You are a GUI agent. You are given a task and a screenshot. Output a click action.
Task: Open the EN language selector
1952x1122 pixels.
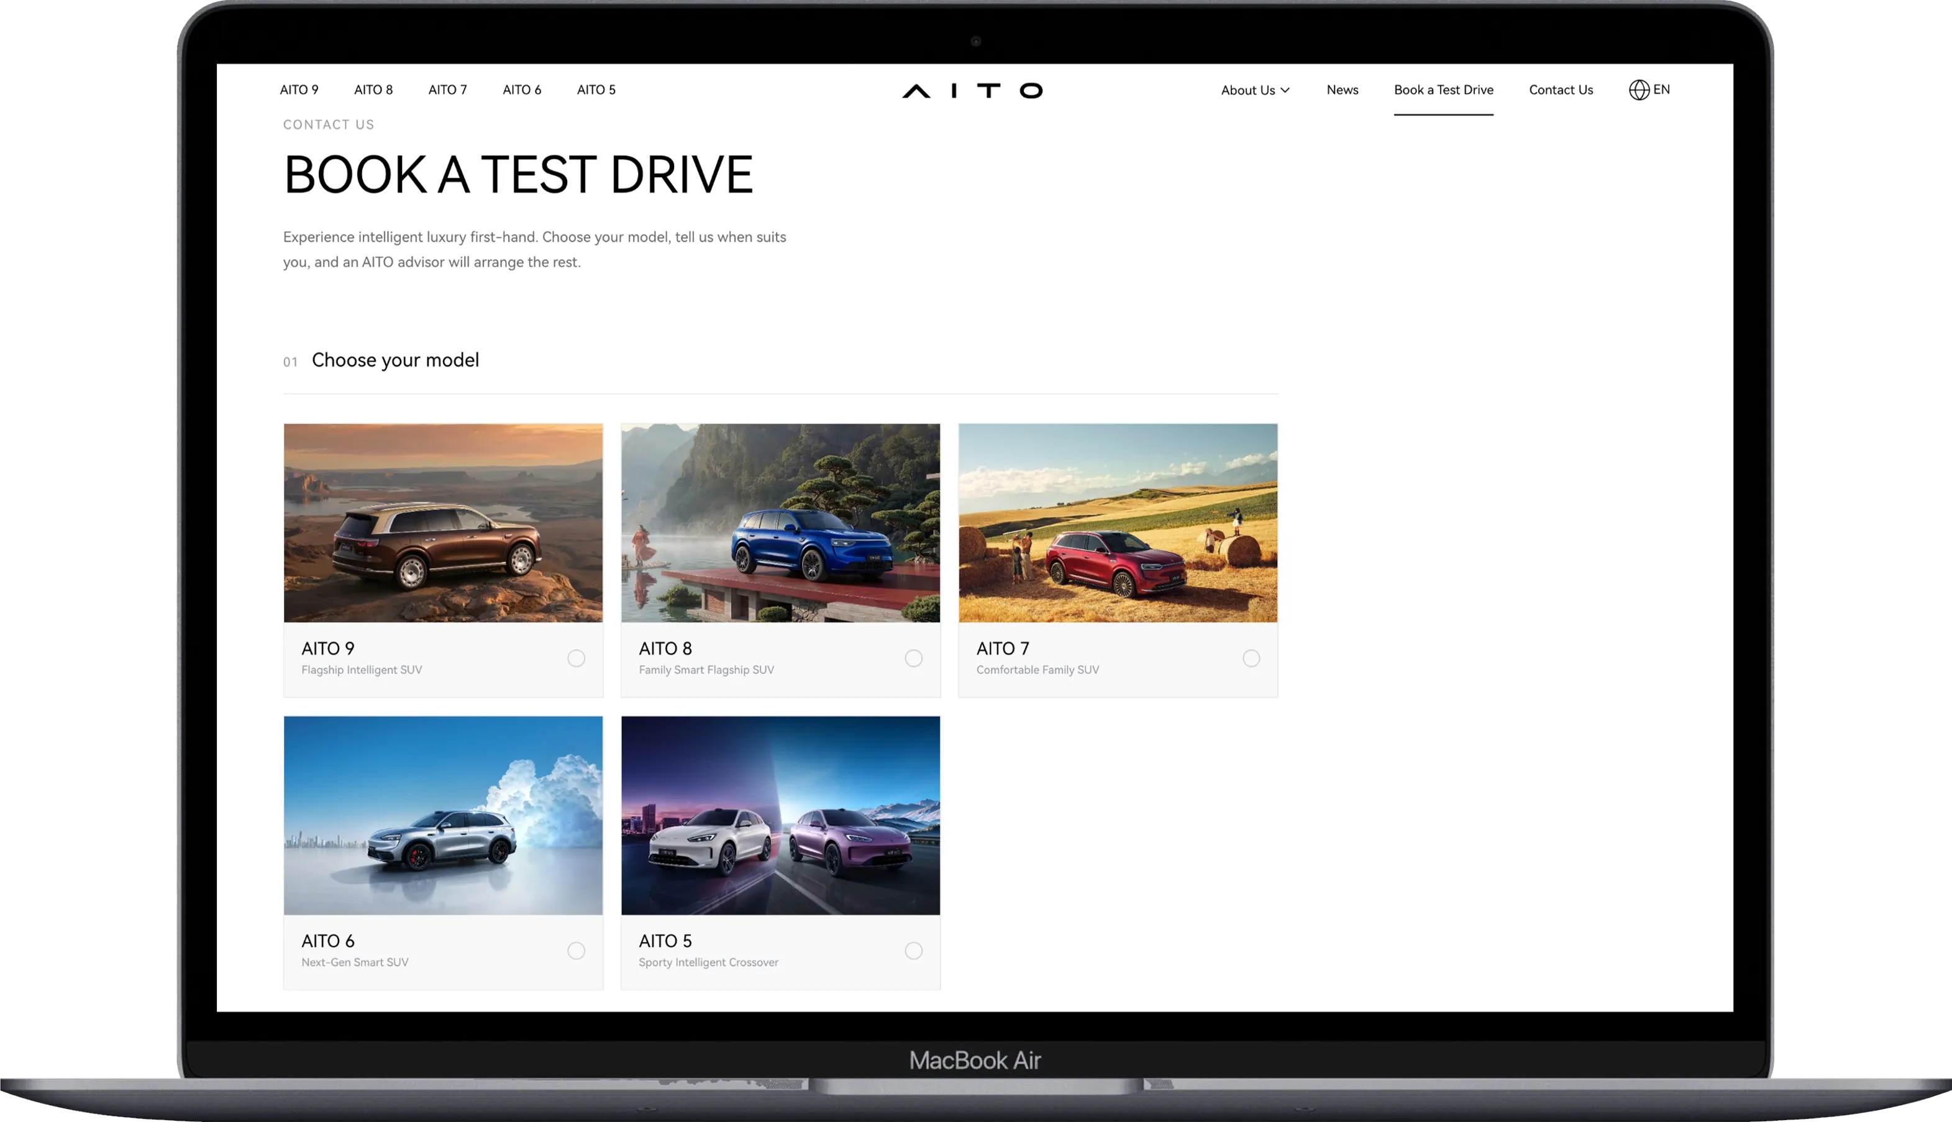point(1649,89)
